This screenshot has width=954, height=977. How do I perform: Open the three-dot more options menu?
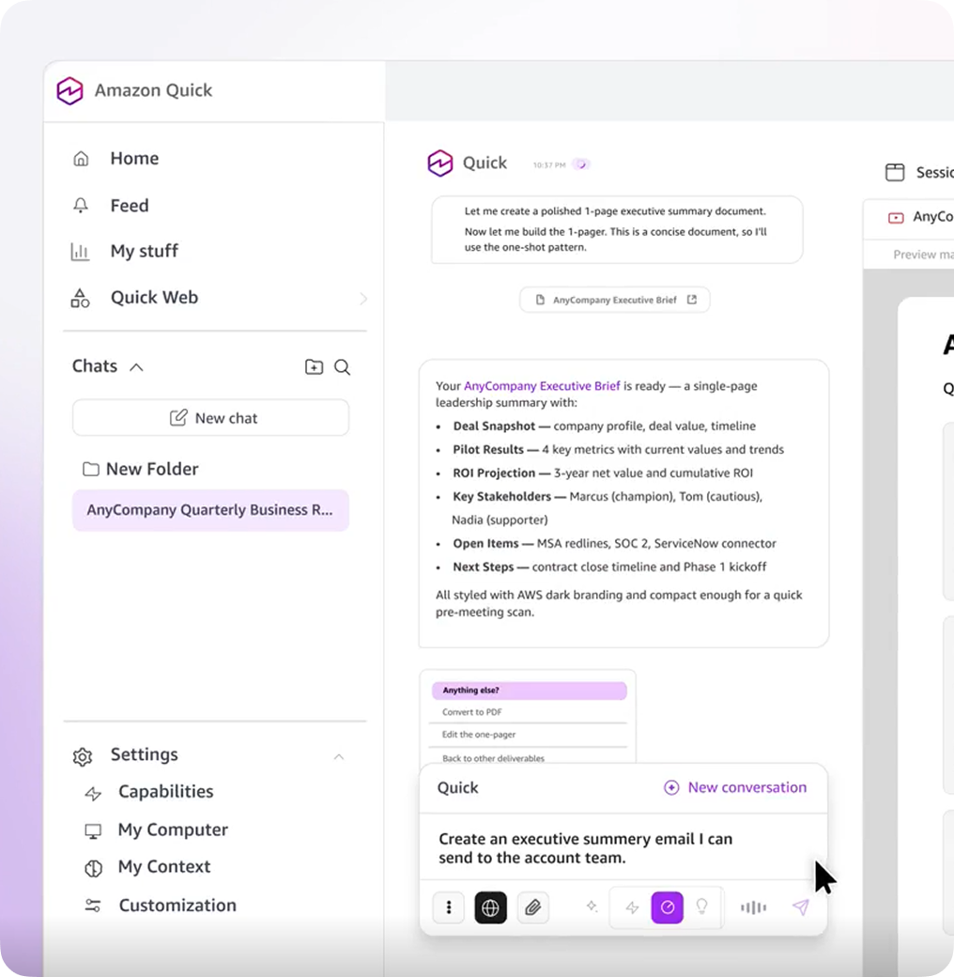click(x=449, y=907)
